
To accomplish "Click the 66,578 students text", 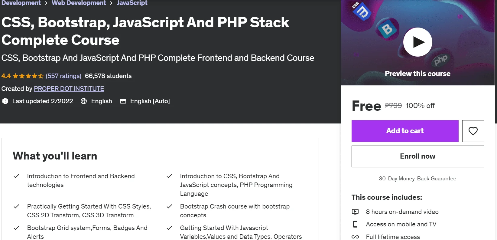I will pos(108,76).
